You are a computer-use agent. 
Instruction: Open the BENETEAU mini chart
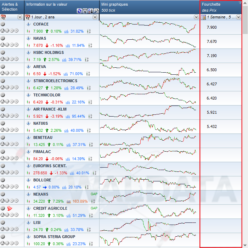pos(148,141)
